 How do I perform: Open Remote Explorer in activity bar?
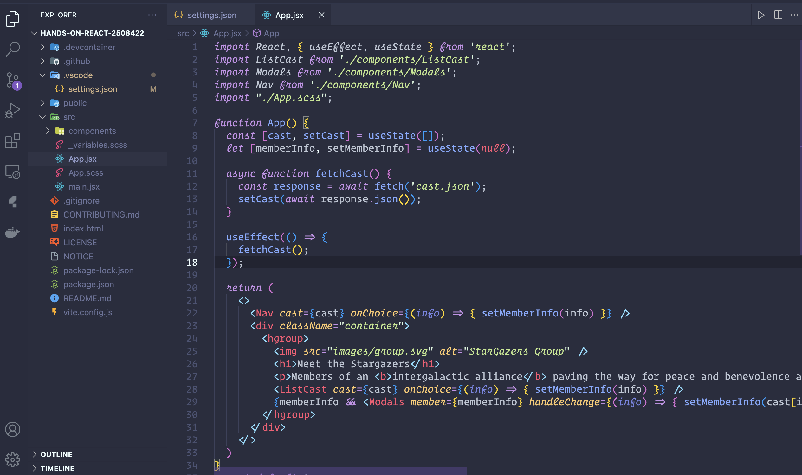pos(13,172)
